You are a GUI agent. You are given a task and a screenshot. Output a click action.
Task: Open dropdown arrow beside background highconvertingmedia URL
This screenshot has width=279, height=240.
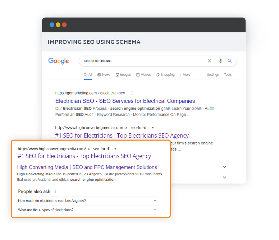[x=153, y=128]
